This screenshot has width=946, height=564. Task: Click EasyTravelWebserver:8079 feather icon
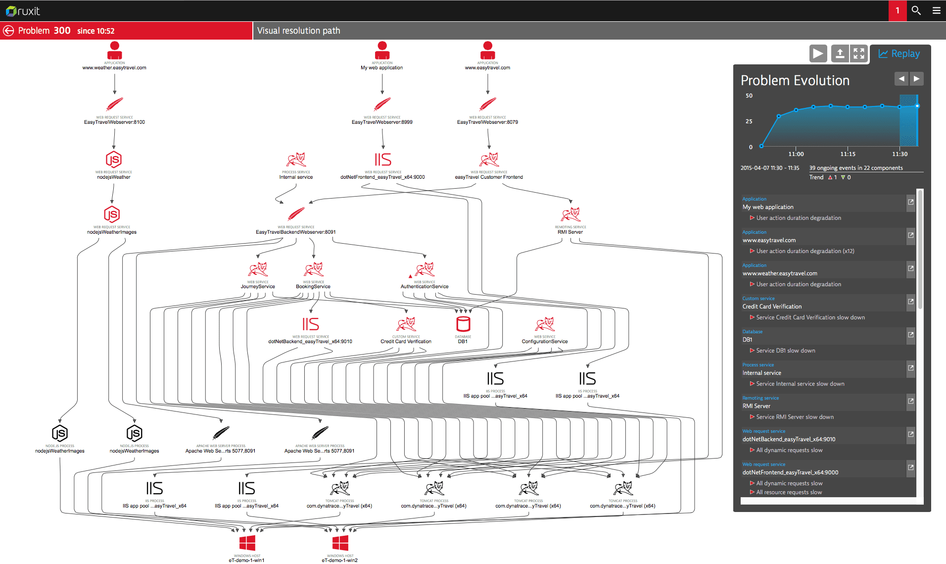coord(488,104)
